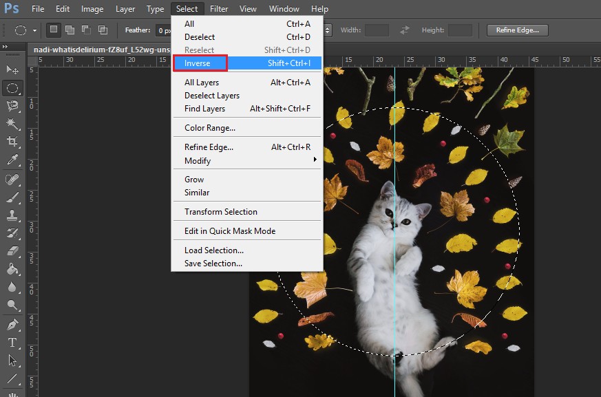Open the File menu

pyautogui.click(x=38, y=9)
